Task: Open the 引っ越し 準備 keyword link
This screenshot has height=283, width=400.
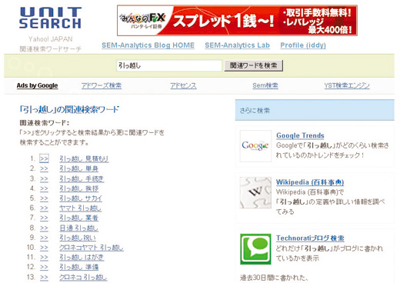Action: pos(79,267)
